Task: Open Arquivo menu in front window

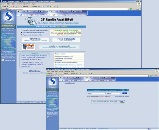Action: (48, 71)
